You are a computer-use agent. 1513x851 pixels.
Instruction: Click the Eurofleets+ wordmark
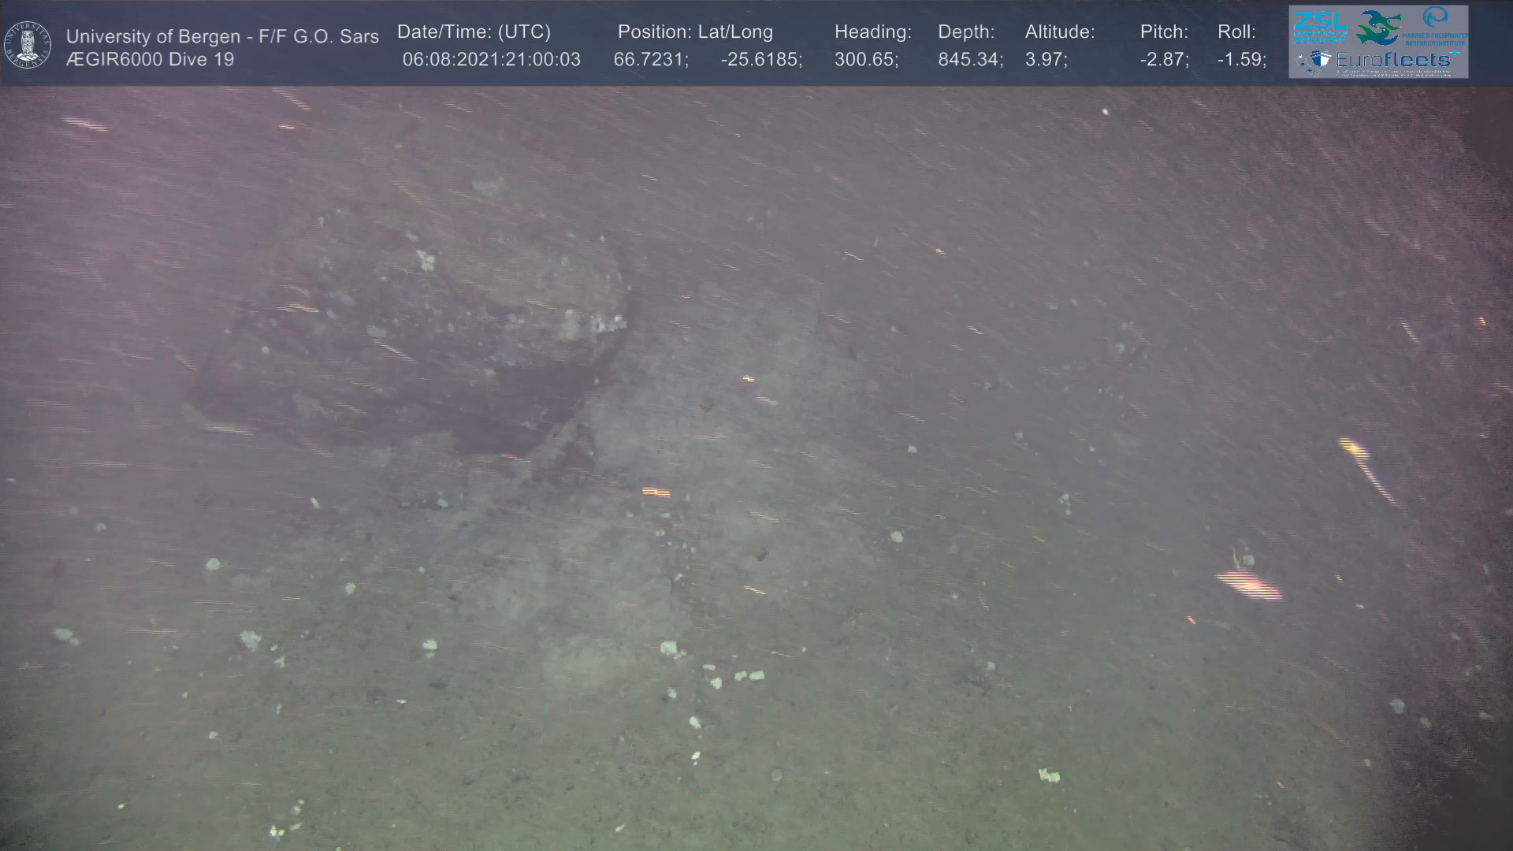coord(1394,60)
